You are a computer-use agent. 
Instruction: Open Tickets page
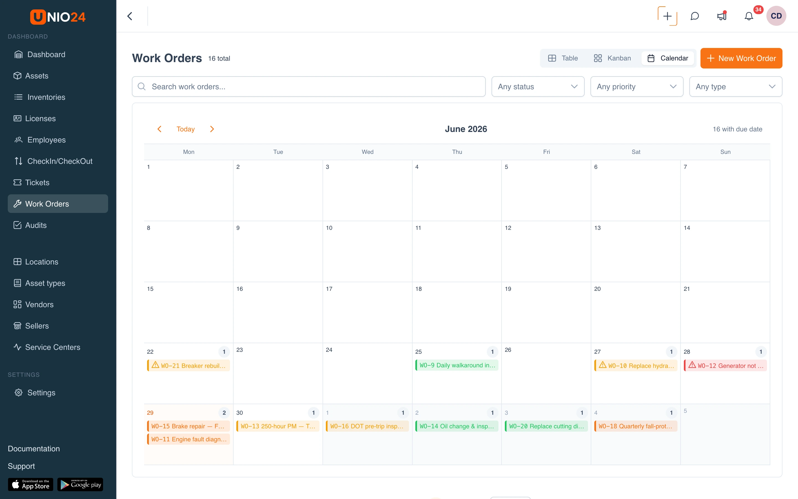[x=58, y=182]
